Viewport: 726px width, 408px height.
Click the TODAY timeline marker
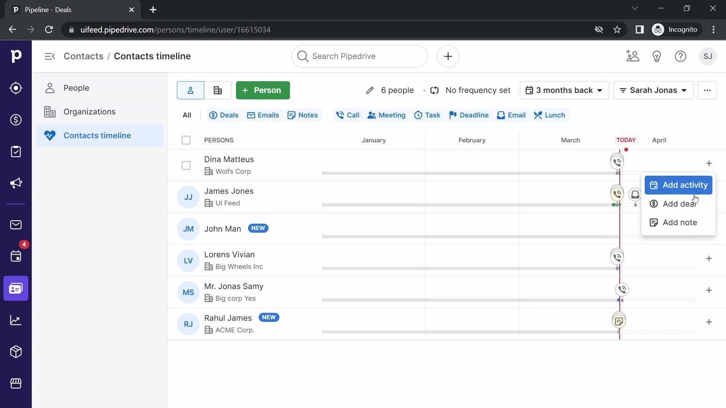click(x=626, y=140)
